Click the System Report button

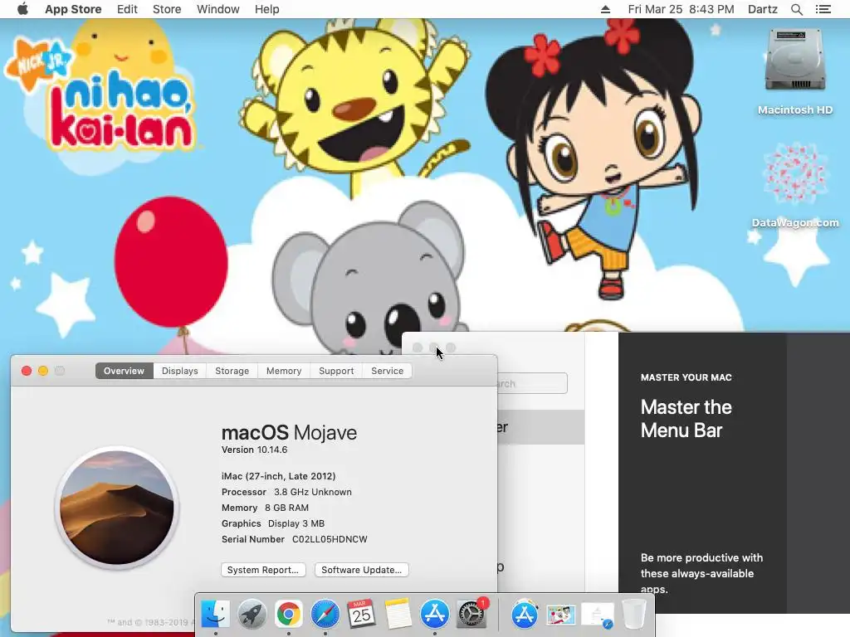click(x=263, y=570)
